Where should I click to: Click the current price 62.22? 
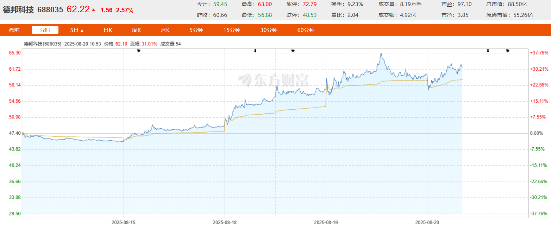pos(78,9)
